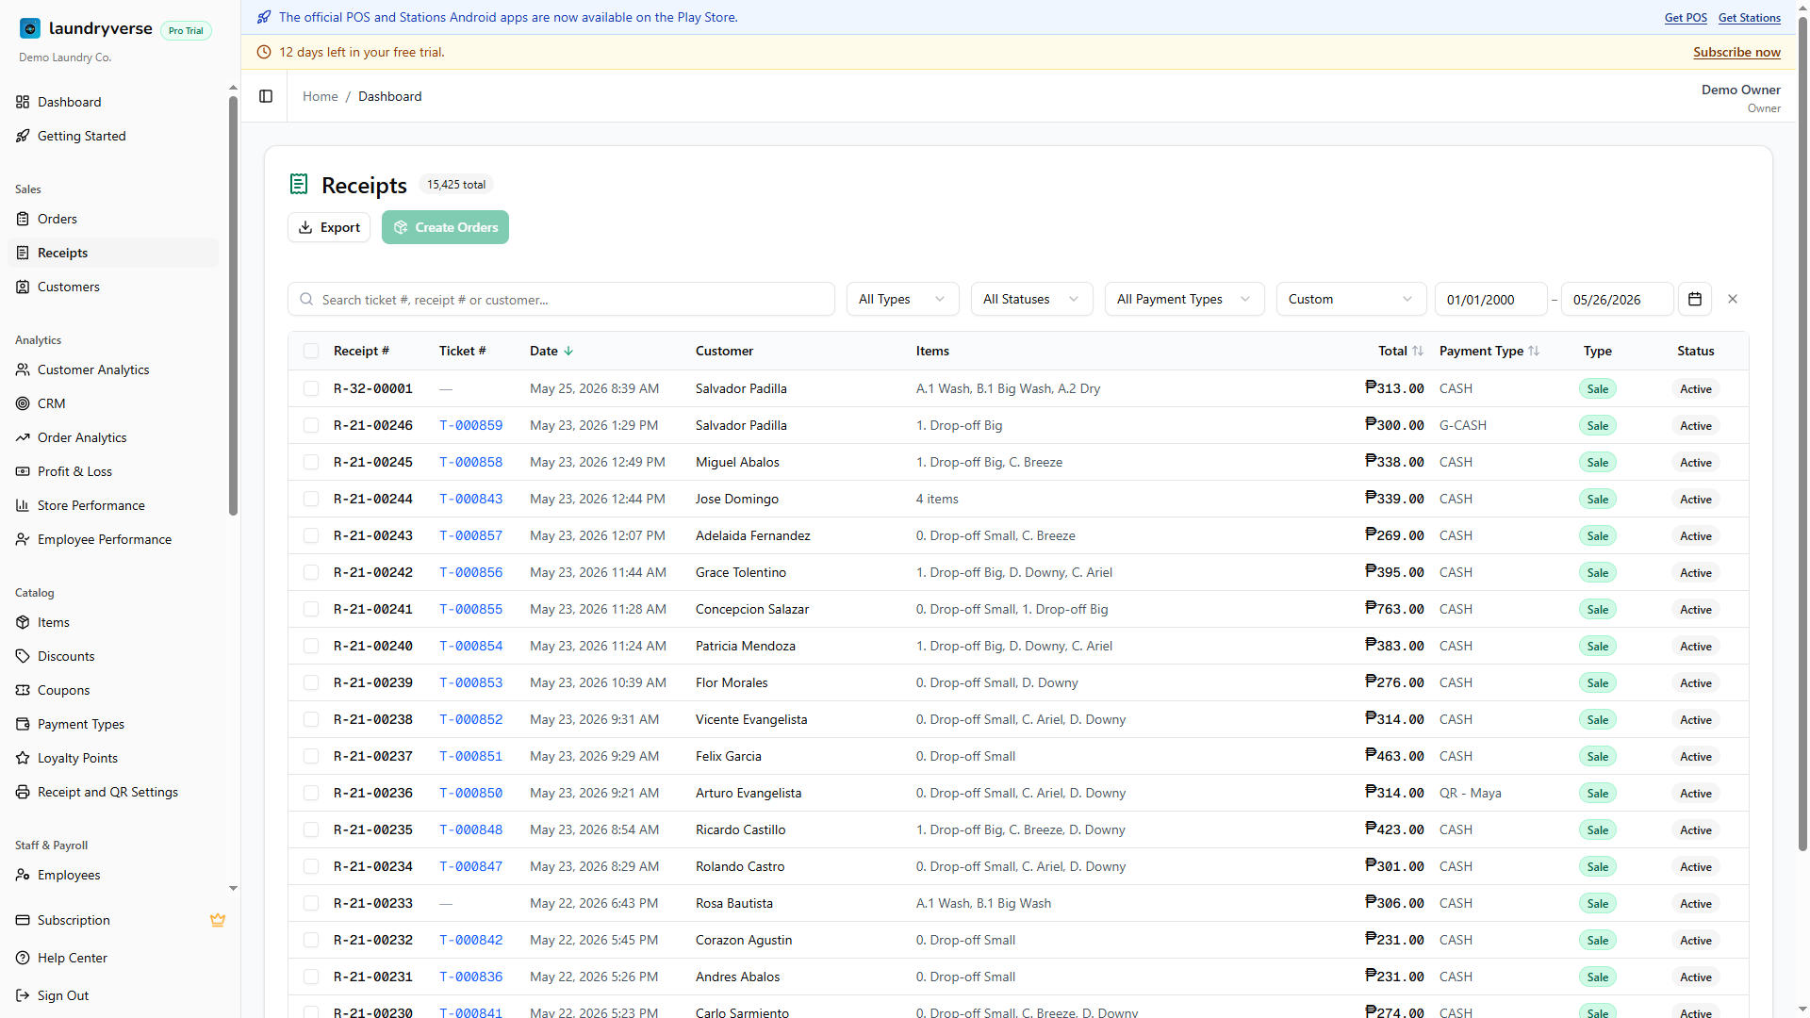Click the Help Center question icon

[23, 958]
